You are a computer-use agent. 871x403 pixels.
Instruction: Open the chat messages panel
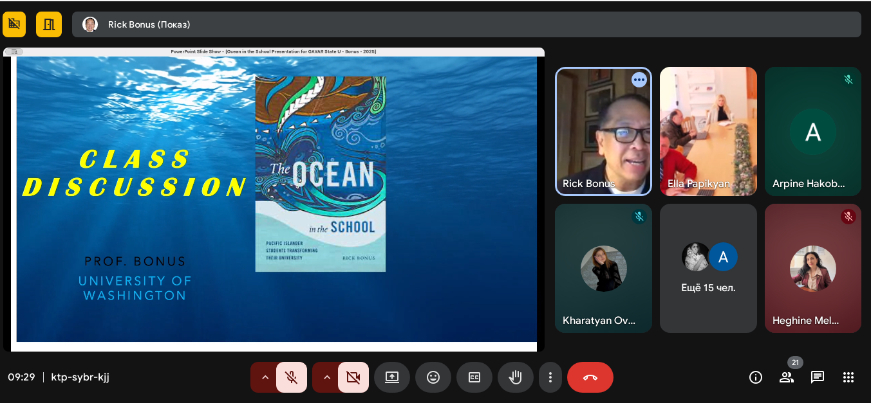pos(818,377)
